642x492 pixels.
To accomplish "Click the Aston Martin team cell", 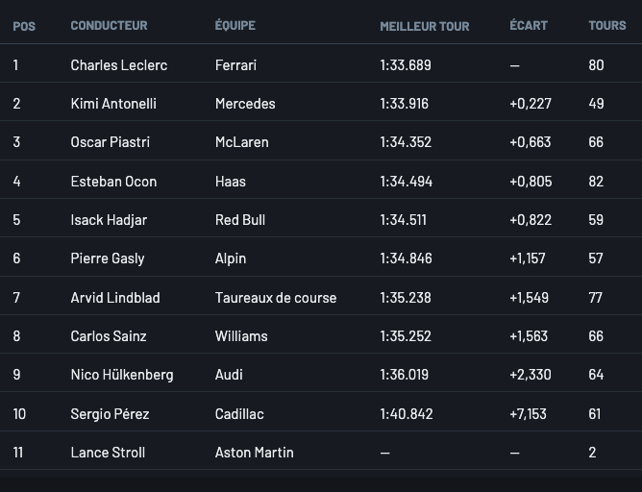I will click(255, 453).
